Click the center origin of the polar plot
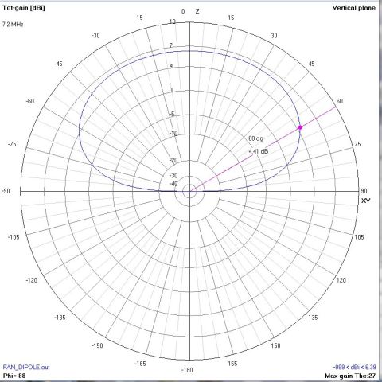 pyautogui.click(x=189, y=191)
